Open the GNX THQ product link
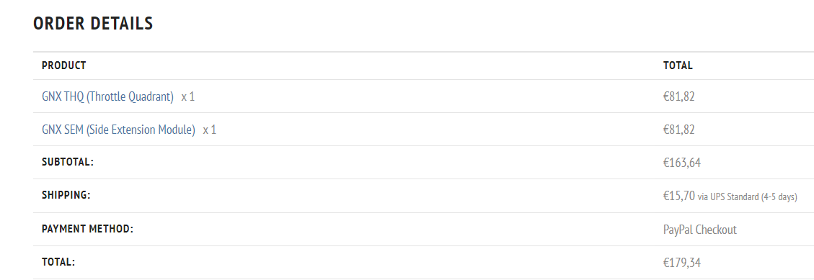This screenshot has width=814, height=280. 107,96
